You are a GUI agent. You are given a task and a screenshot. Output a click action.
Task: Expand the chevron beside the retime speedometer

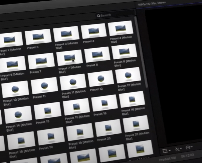click(192, 147)
